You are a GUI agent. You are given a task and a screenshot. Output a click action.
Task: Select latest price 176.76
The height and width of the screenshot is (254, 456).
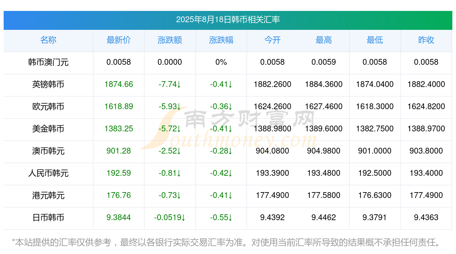119,195
